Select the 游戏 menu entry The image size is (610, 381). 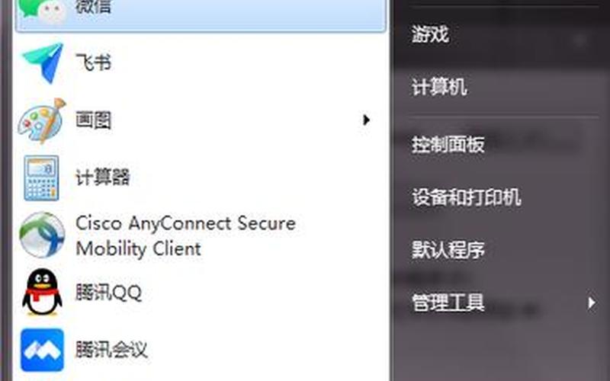pos(430,34)
